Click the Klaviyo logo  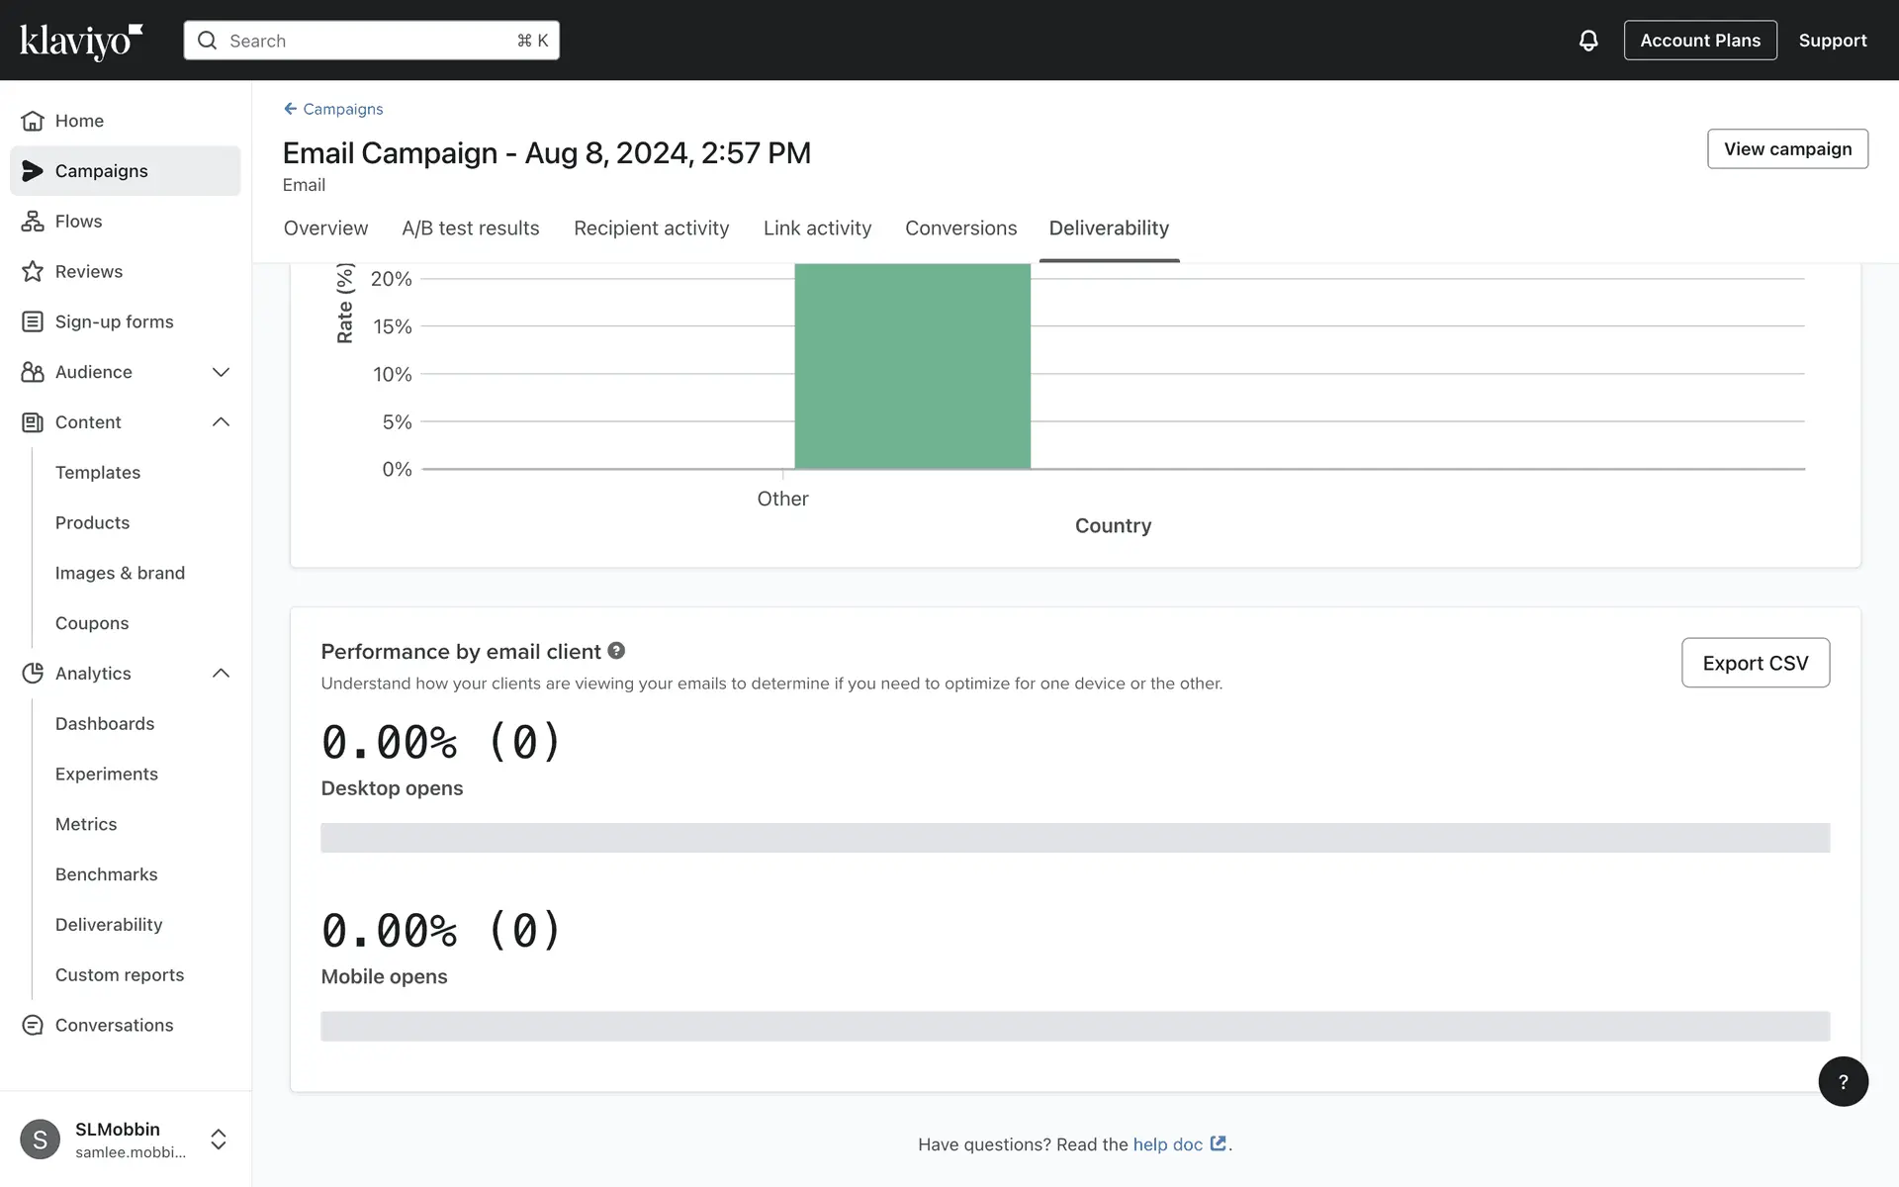click(x=81, y=41)
